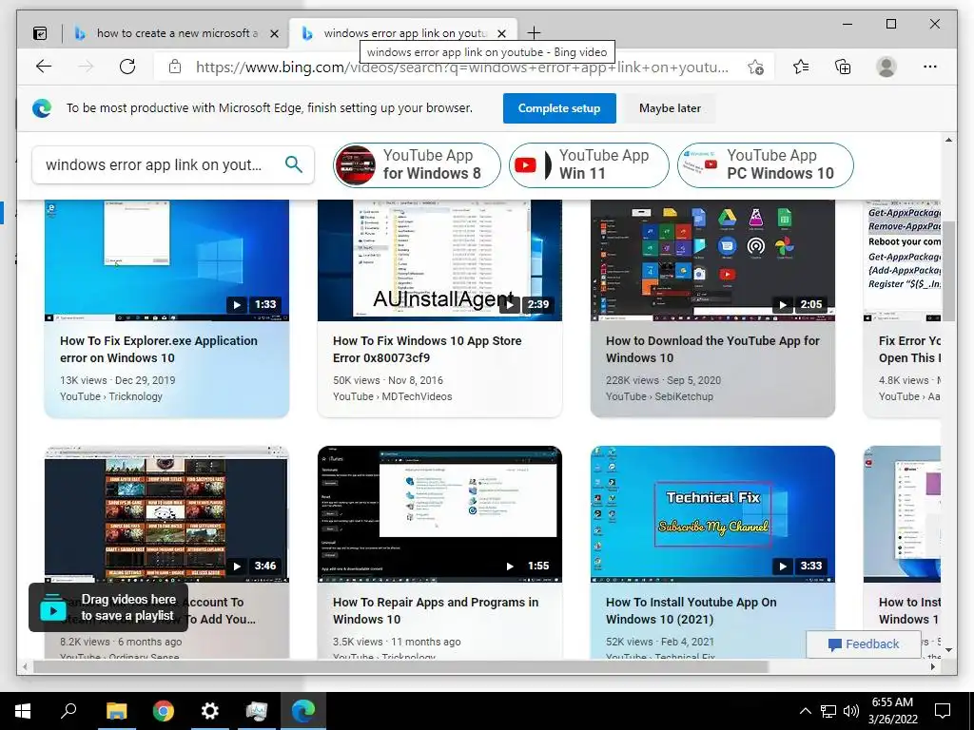Open the Explorer.exe error video thumbnail
The width and height of the screenshot is (974, 730).
(x=166, y=260)
